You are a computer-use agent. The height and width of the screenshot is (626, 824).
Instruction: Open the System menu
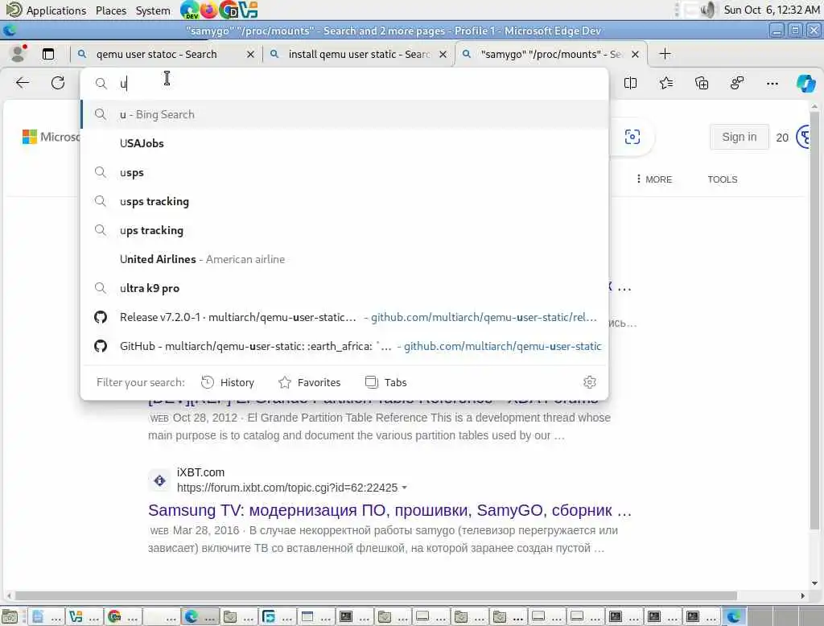153,10
